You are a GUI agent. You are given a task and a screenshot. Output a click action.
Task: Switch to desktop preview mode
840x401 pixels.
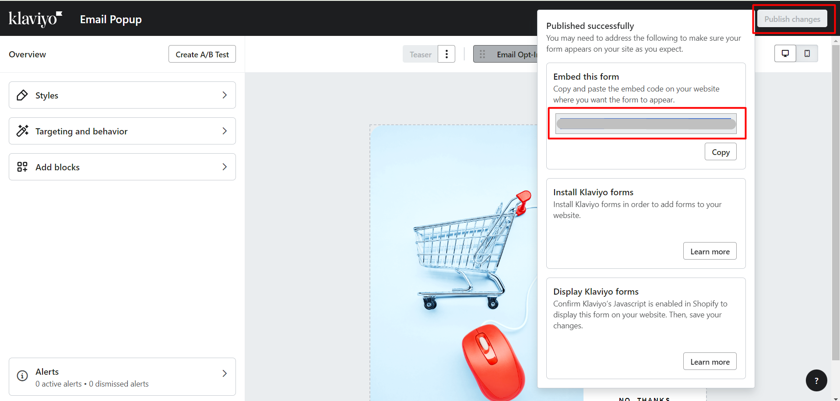coord(785,53)
